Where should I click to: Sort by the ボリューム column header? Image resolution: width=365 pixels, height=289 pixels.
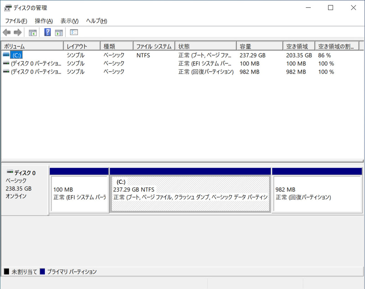click(32, 46)
